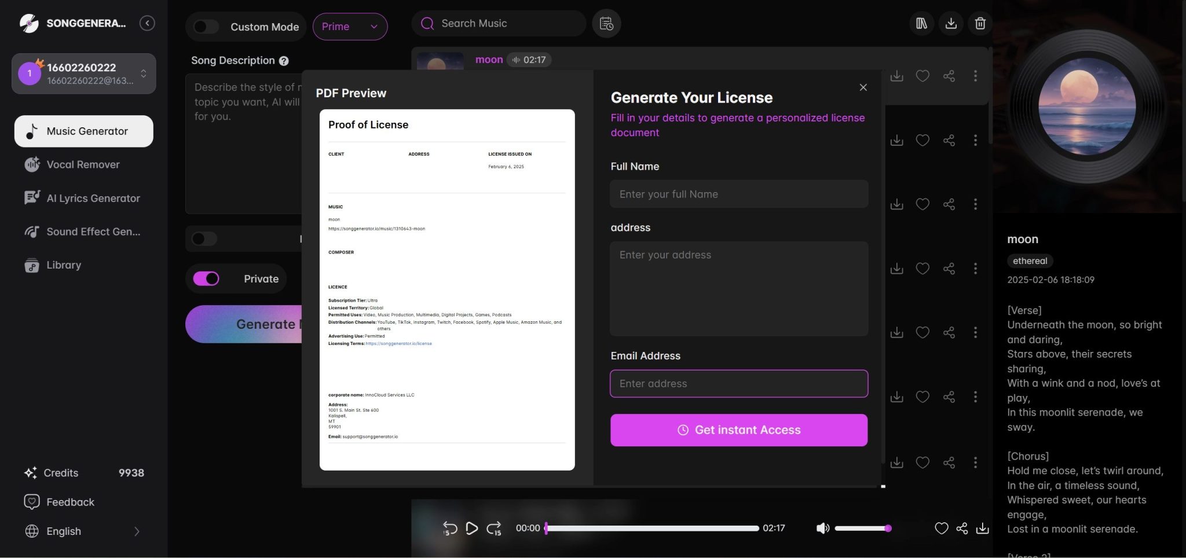This screenshot has width=1186, height=558.
Task: Go to AI Lyrics Generator in sidebar
Action: point(93,198)
